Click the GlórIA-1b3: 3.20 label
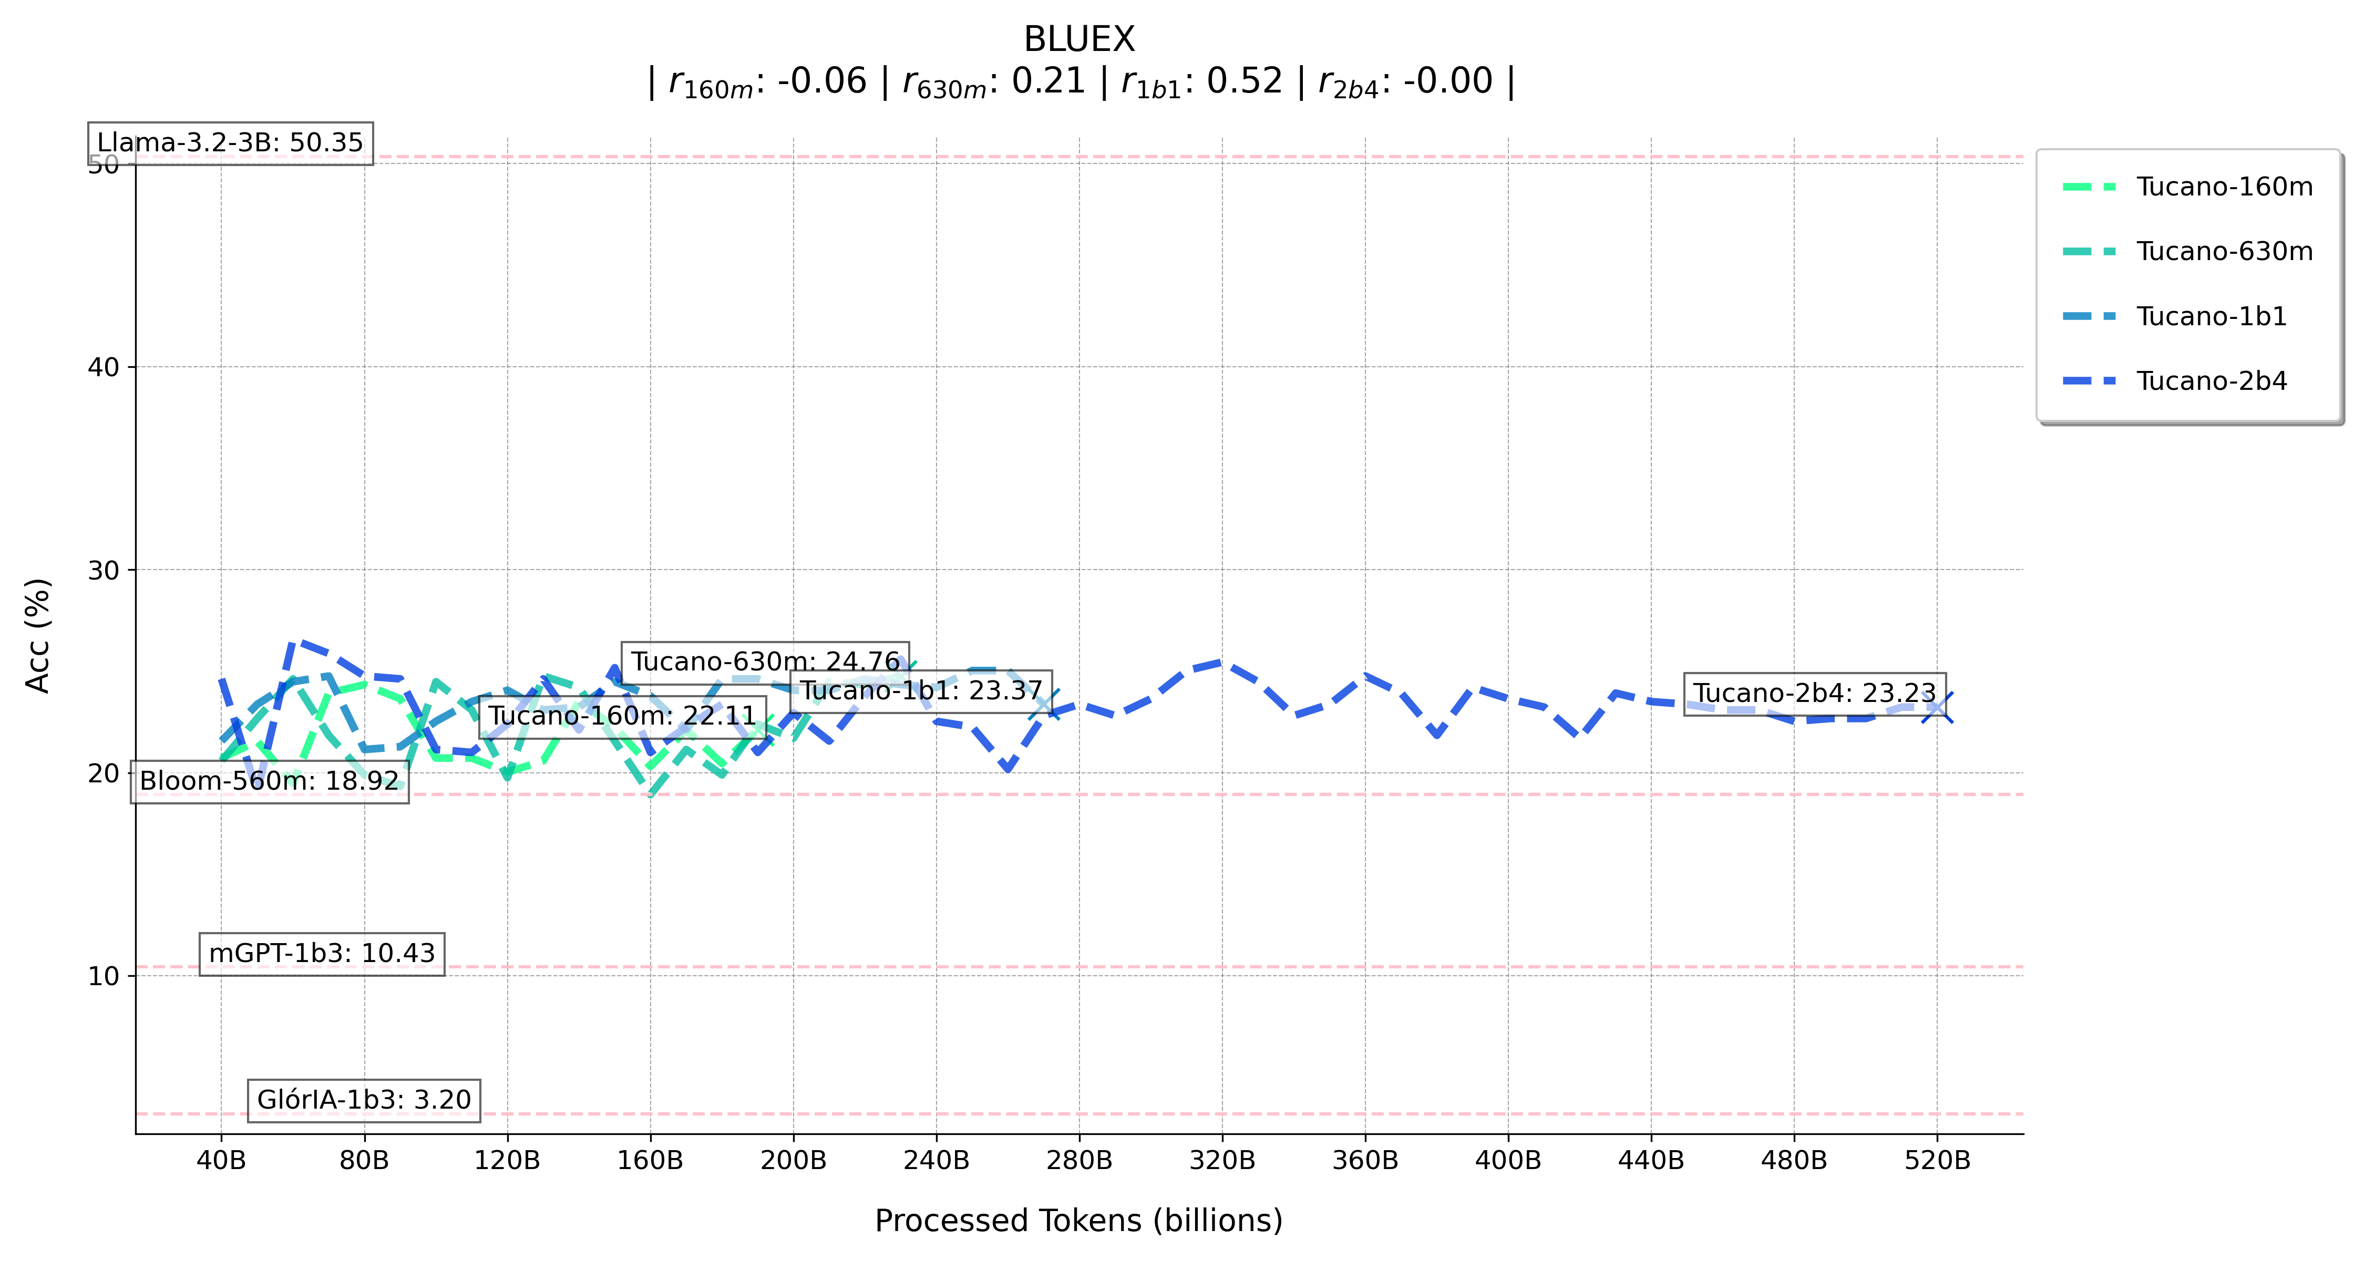 point(364,1100)
